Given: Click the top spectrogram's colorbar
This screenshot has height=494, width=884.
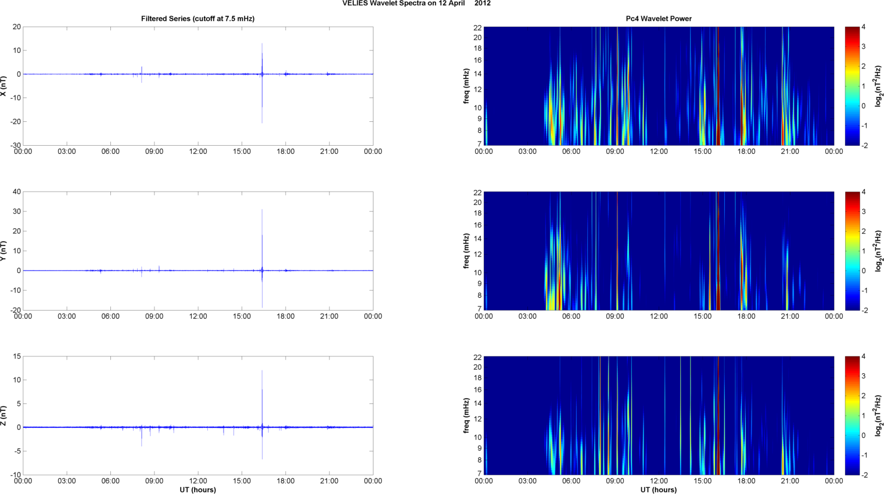Looking at the screenshot, I should point(851,86).
